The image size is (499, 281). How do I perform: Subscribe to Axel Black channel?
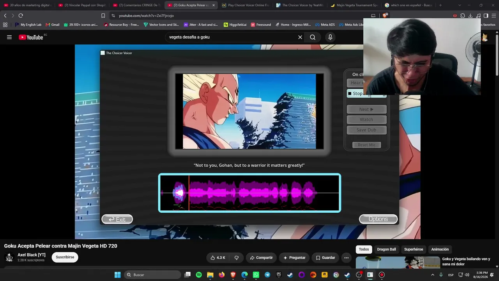pyautogui.click(x=65, y=257)
